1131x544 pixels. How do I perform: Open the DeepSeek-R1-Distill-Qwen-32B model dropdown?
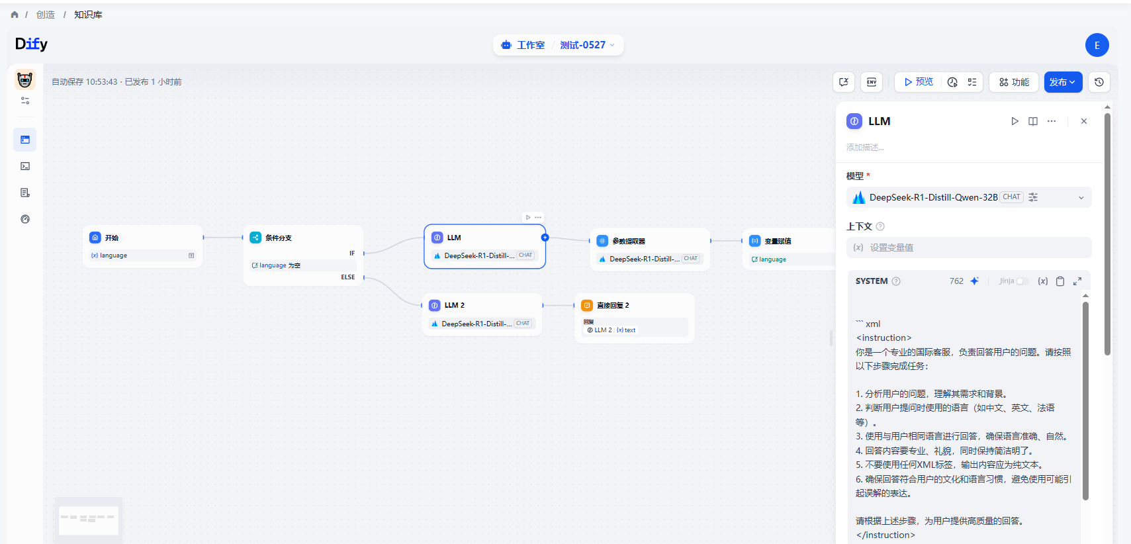[x=969, y=197]
